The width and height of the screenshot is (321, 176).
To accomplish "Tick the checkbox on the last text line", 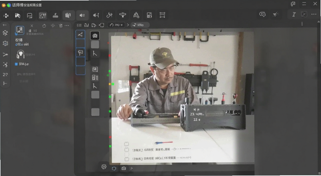I will [x=126, y=159].
